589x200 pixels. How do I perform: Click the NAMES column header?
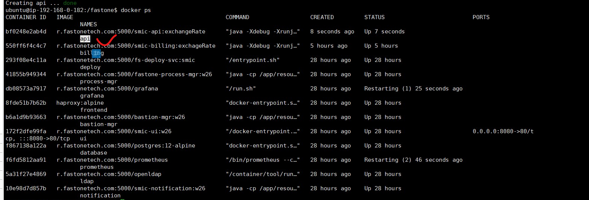point(88,24)
